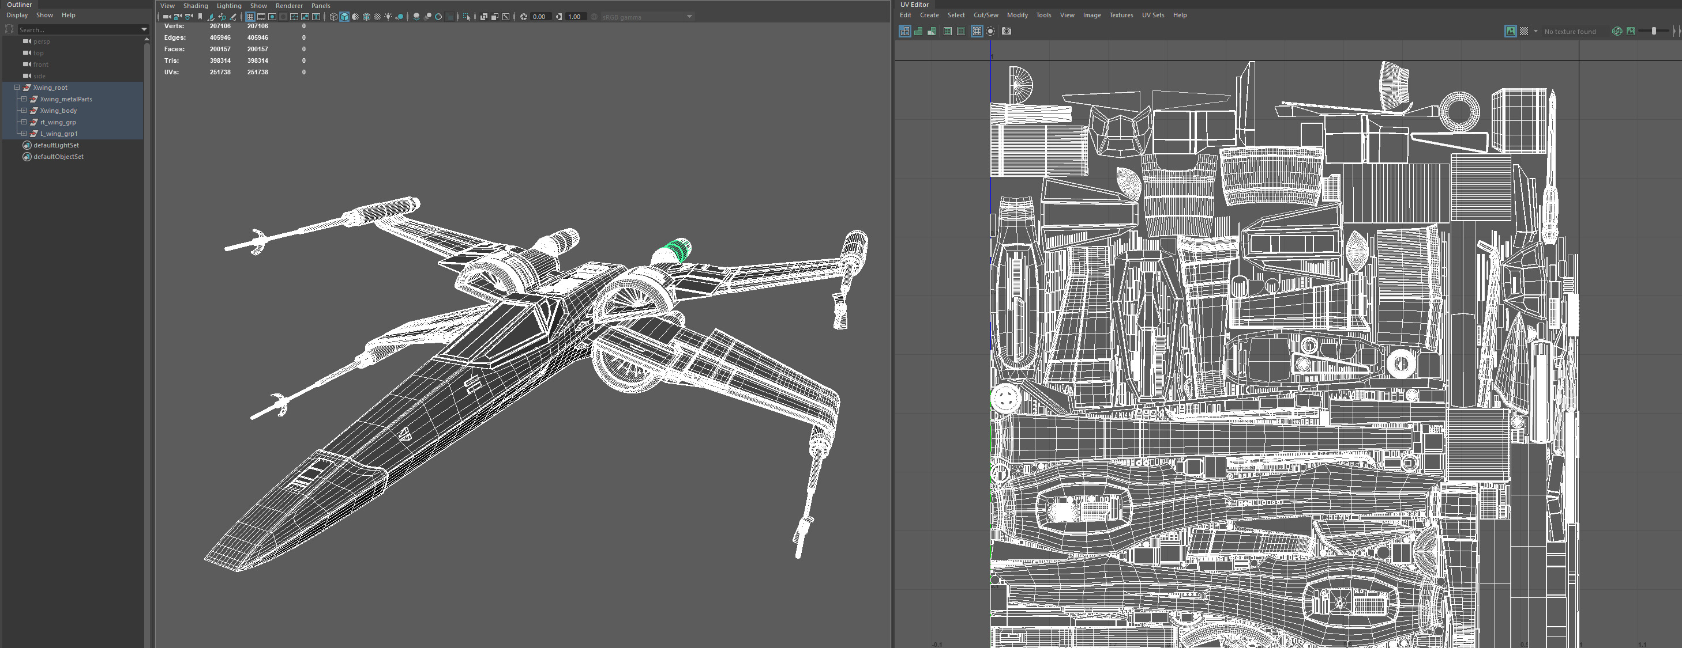Select defaultObjectSet in the Outliner
Viewport: 1682px width, 648px height.
[58, 157]
